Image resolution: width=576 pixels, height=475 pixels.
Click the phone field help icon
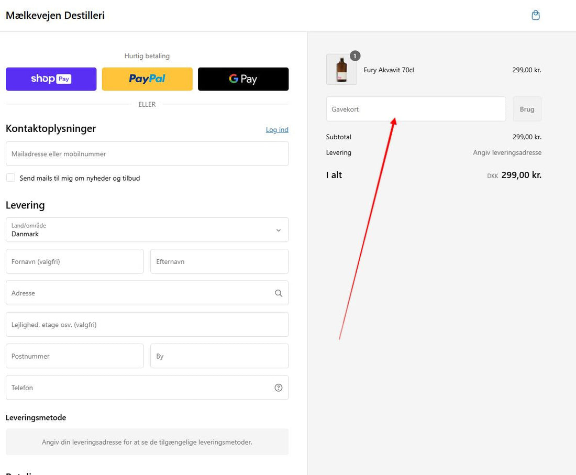pos(279,388)
